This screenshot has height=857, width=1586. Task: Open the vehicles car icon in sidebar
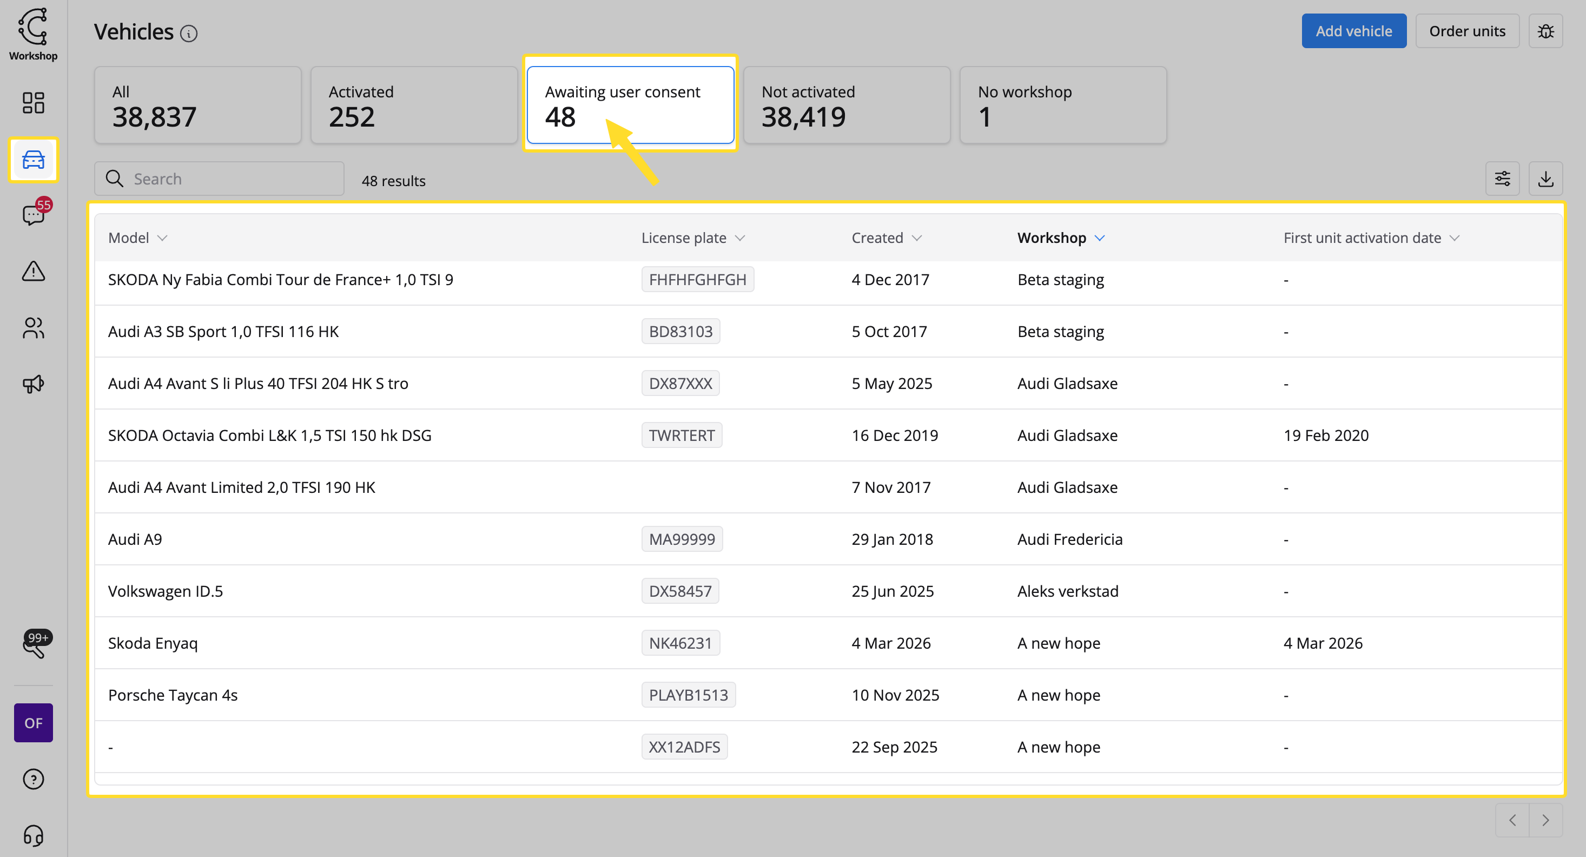(33, 160)
